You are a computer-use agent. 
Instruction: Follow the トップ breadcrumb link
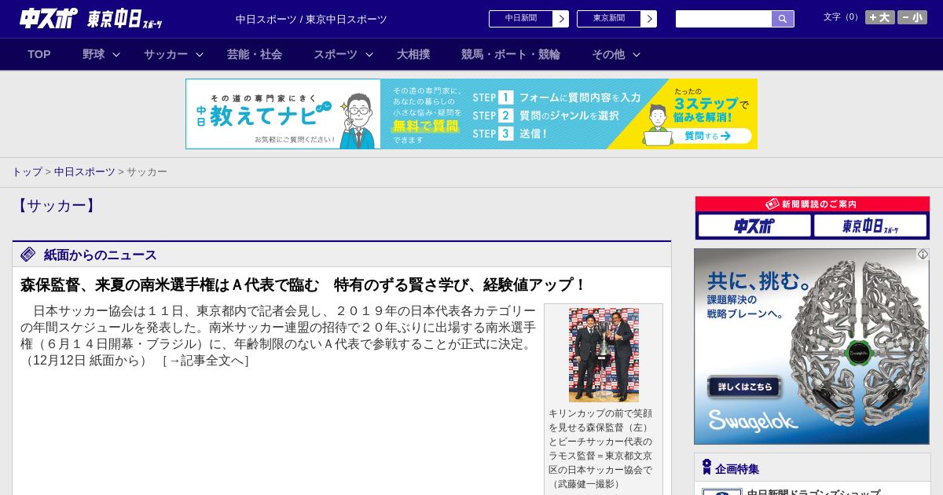coord(27,171)
